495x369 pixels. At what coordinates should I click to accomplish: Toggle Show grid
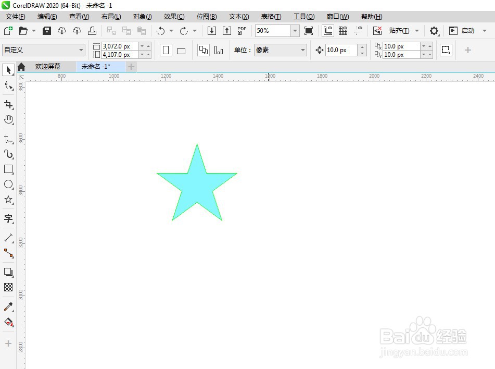click(x=343, y=31)
